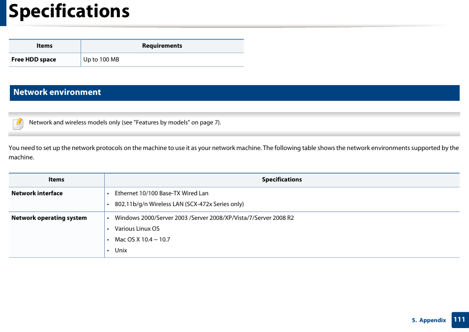Screen dimensions: 469x332
Task: Click the Specifications page heading
Action: 69,11
